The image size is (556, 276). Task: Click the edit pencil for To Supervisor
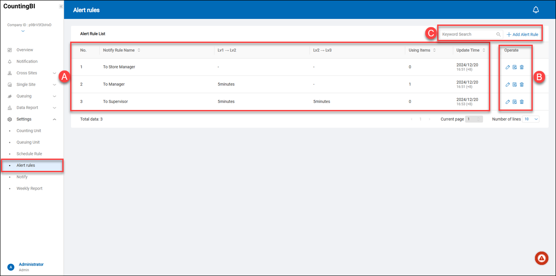click(x=507, y=102)
